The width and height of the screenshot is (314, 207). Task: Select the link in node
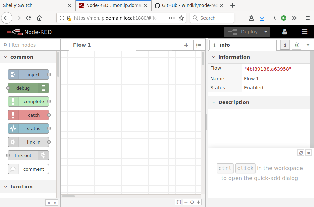[28, 142]
